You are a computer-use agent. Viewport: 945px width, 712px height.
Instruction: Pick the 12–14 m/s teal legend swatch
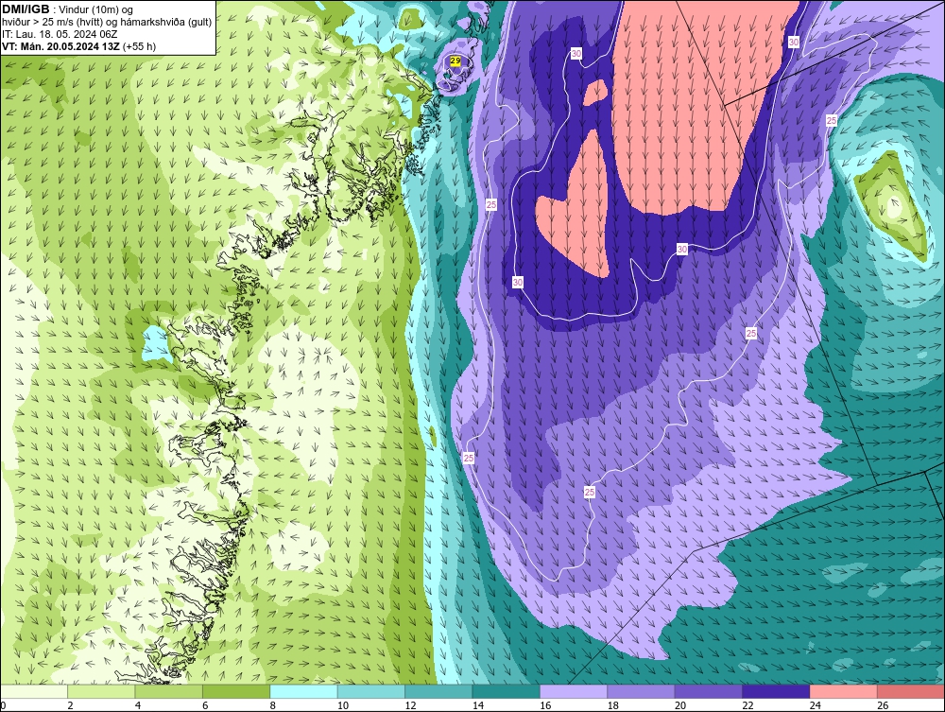pyautogui.click(x=438, y=691)
